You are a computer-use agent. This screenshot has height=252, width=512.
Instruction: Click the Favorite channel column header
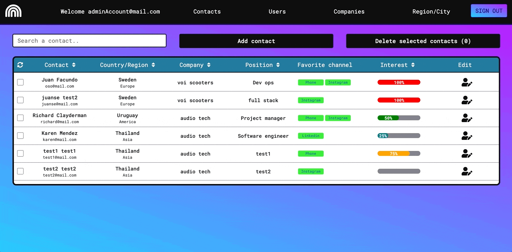325,65
